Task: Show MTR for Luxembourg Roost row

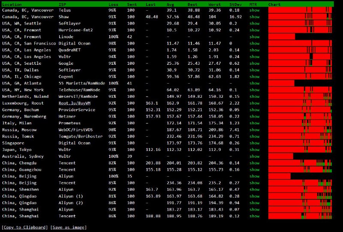Action: click(x=254, y=103)
